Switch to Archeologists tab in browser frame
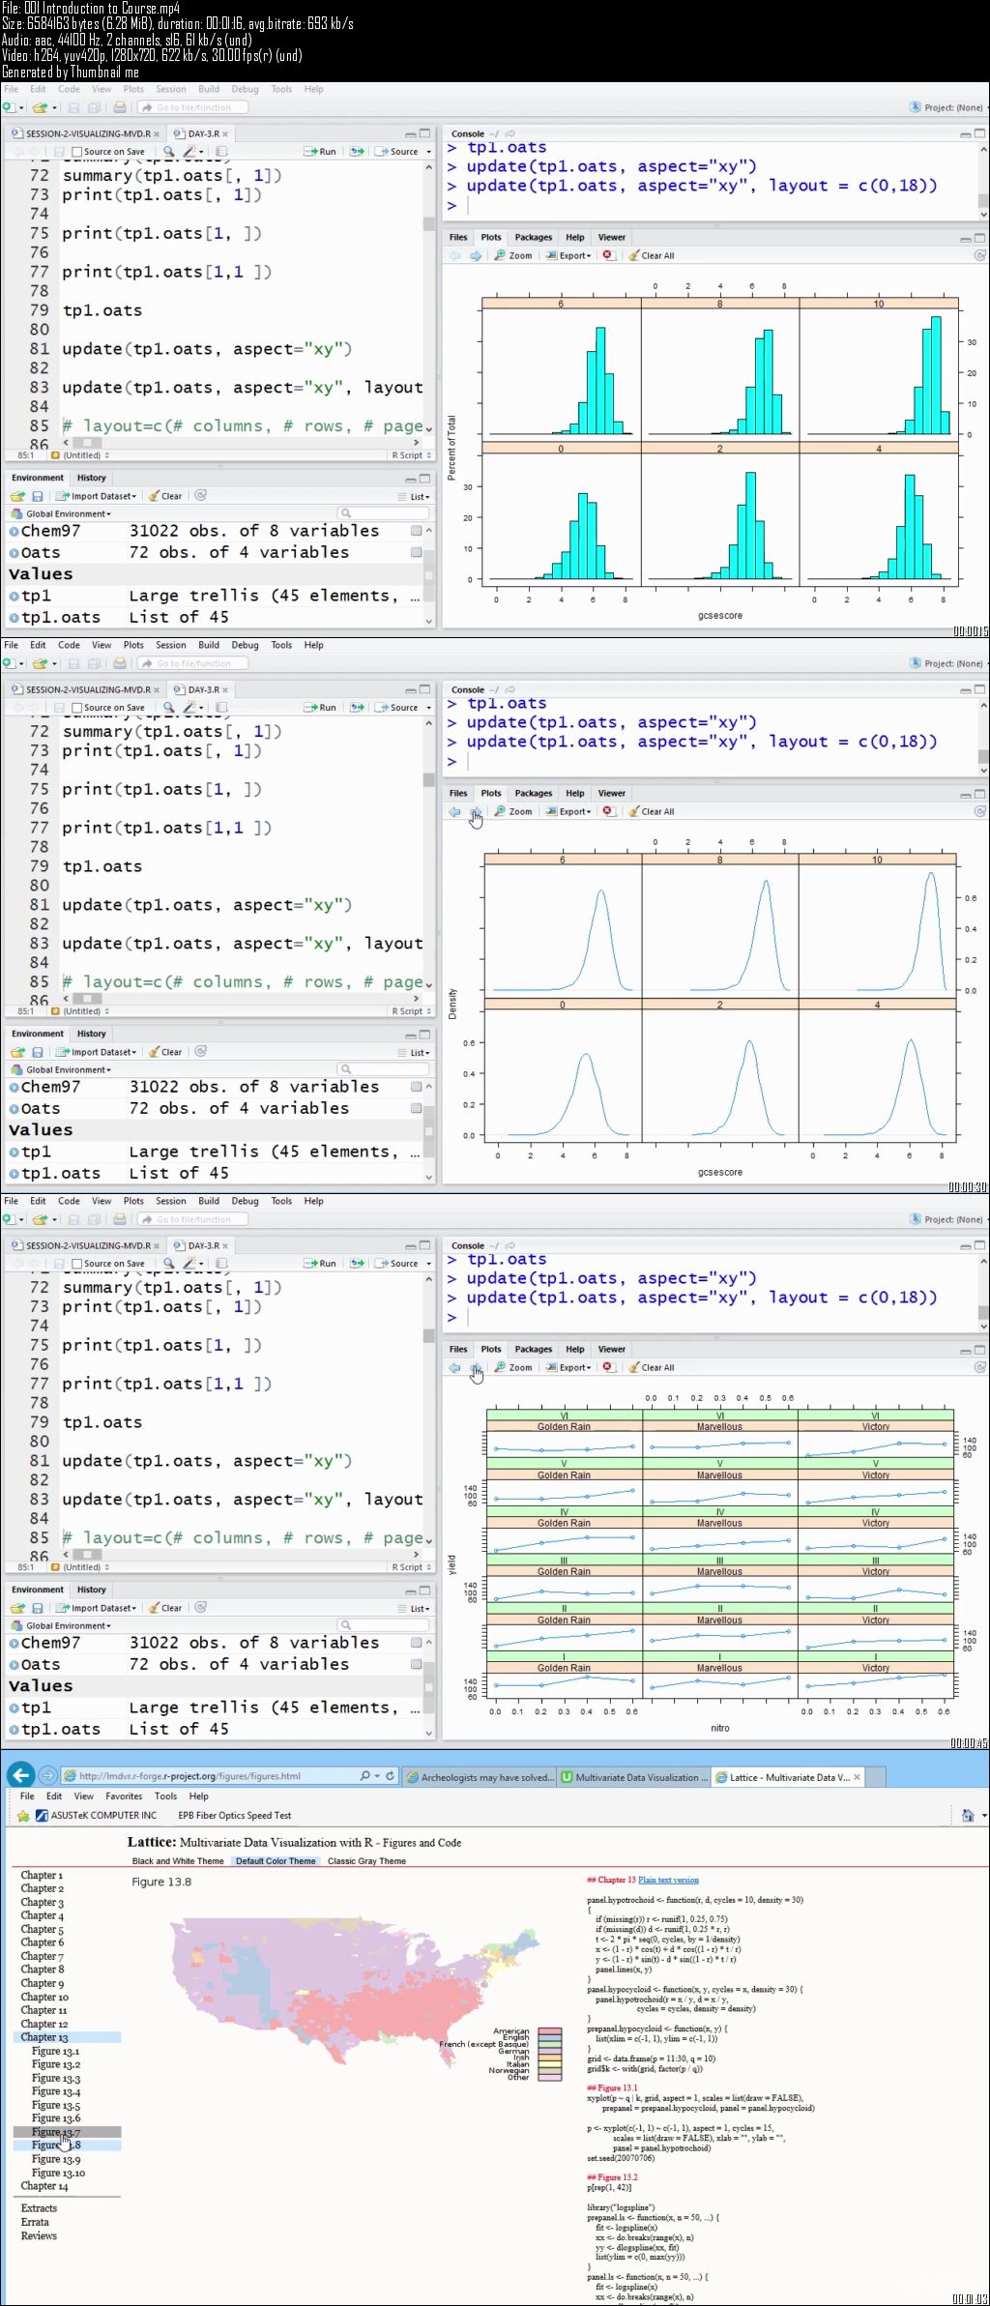Viewport: 990px width, 2306px height. coord(481,1777)
